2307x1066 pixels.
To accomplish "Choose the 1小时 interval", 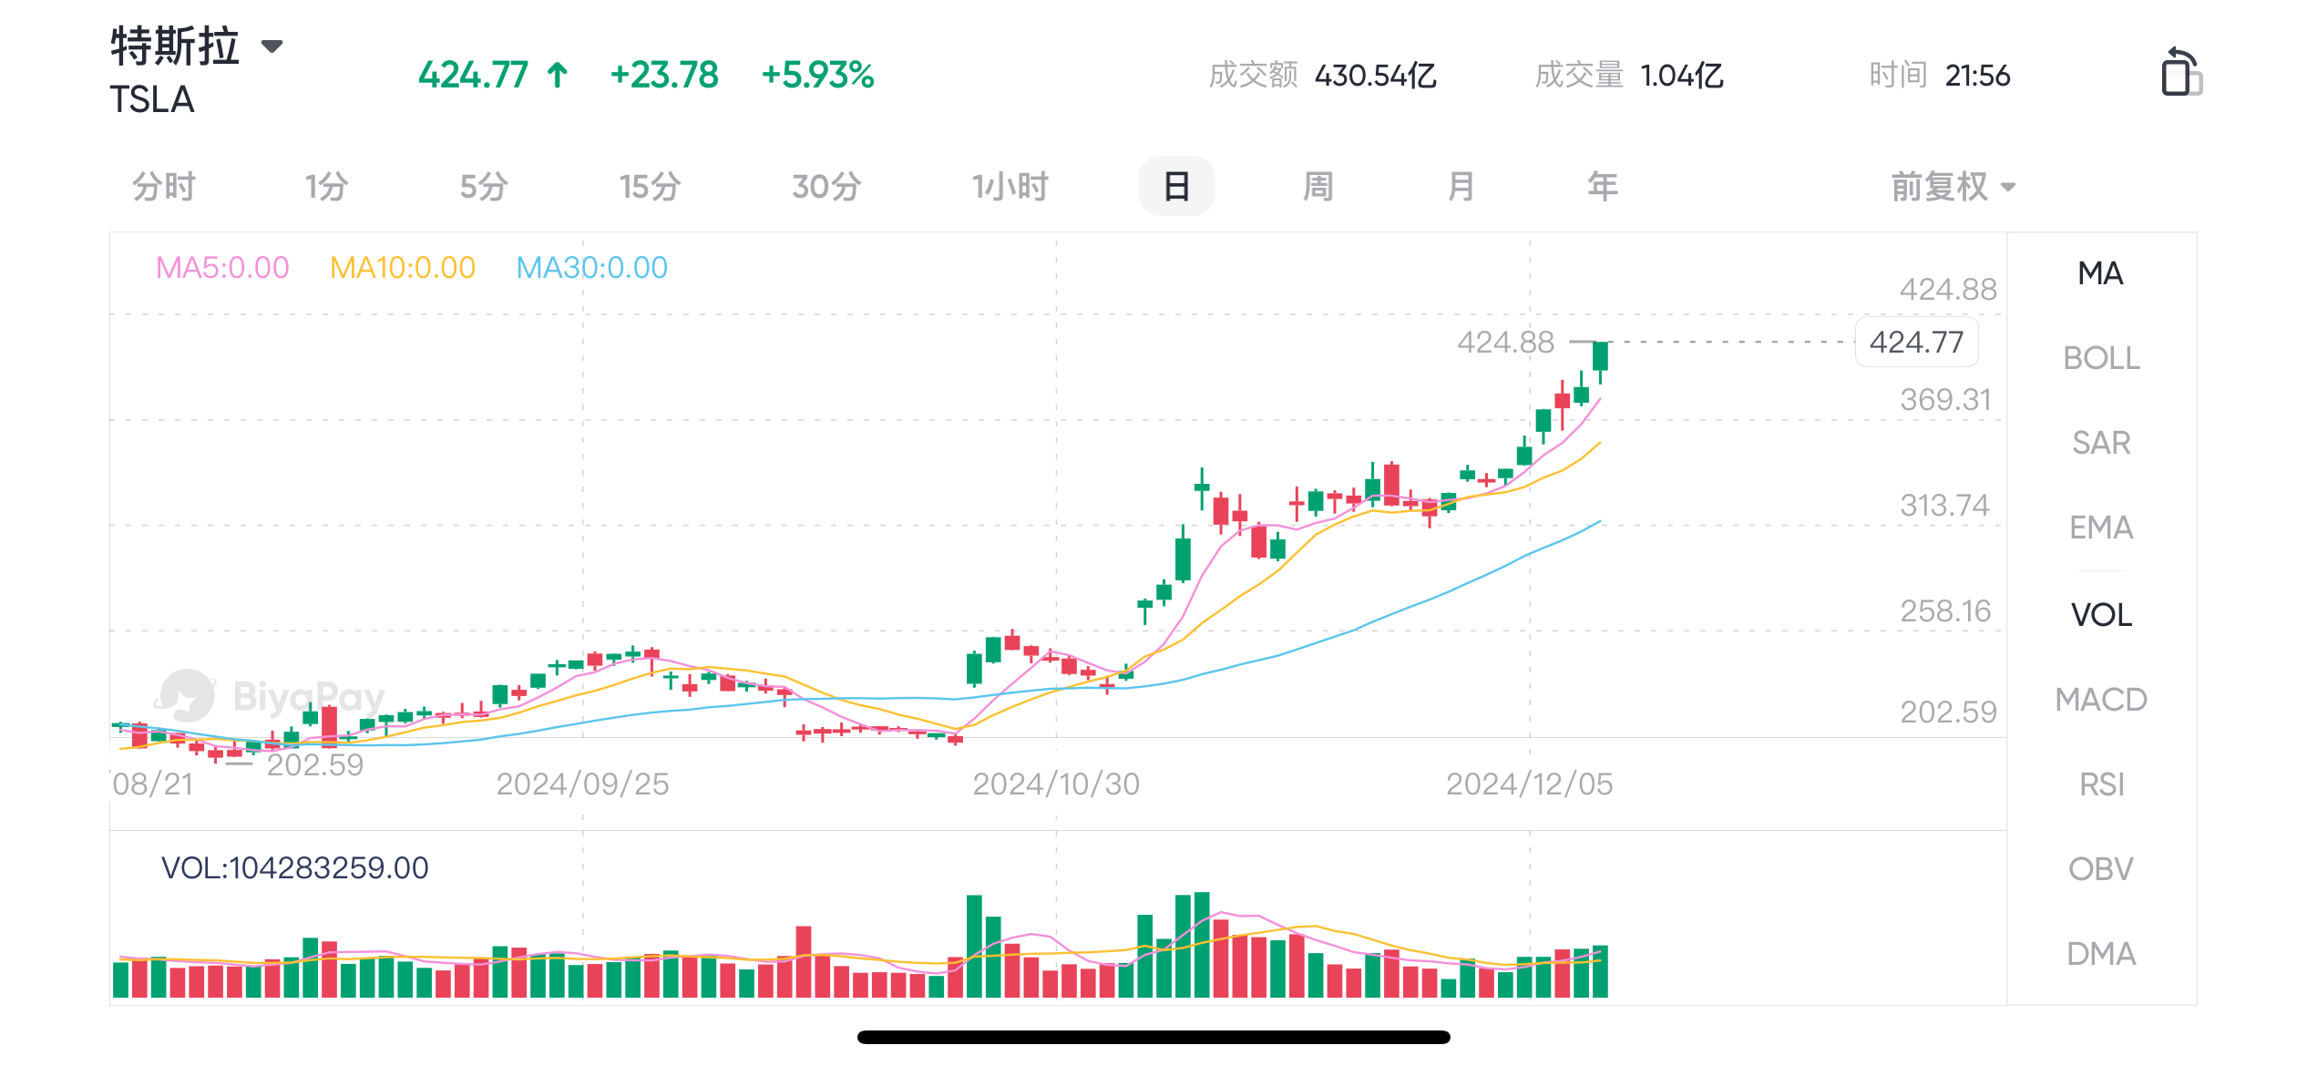I will [x=1010, y=187].
